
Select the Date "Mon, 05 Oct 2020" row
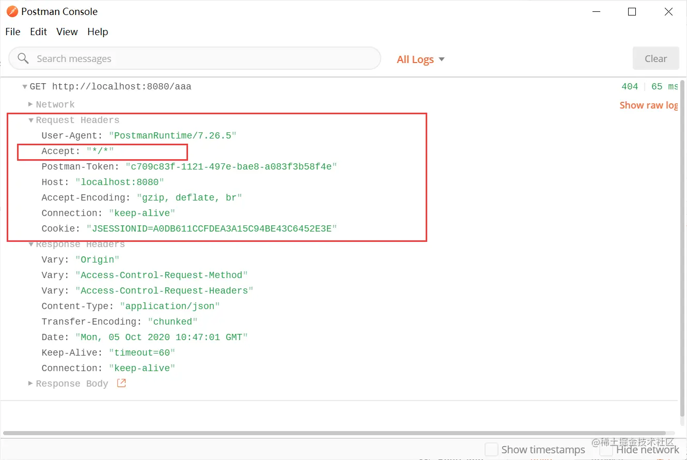[x=145, y=337]
